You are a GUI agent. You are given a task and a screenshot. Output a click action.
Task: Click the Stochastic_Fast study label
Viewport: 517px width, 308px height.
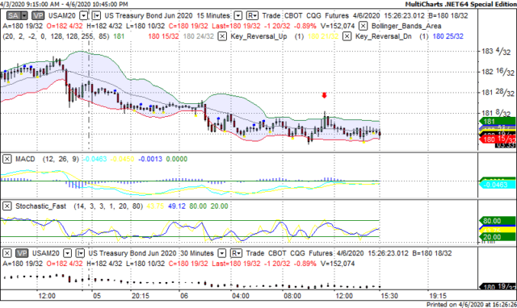point(41,206)
